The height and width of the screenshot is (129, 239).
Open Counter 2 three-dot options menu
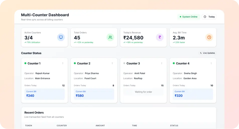(x=112, y=63)
